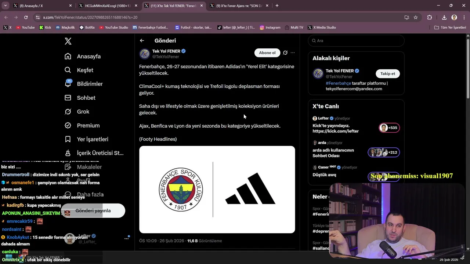Image resolution: width=470 pixels, height=264 pixels.
Task: Open the Maçkolik bookmark
Action: click(x=65, y=27)
